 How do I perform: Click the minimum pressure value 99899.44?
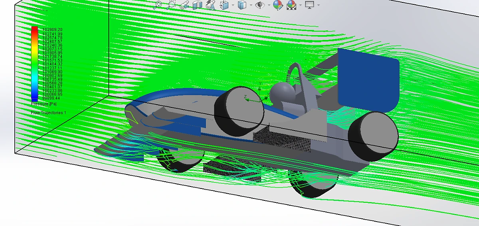[x=51, y=98]
